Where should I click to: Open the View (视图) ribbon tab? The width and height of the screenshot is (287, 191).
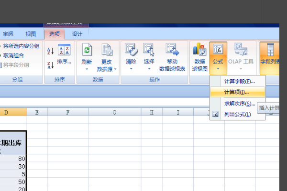click(x=31, y=34)
